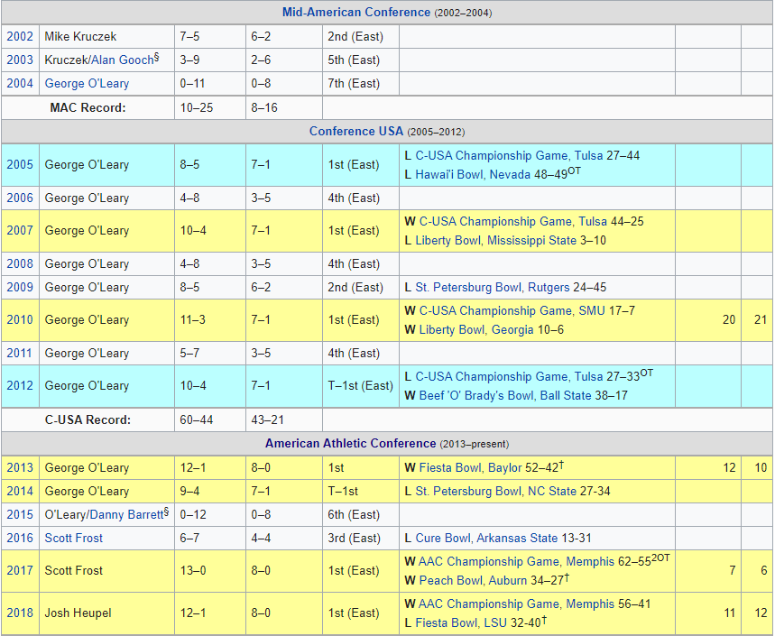Open the 2018 season link
This screenshot has width=775, height=636.
click(x=20, y=613)
